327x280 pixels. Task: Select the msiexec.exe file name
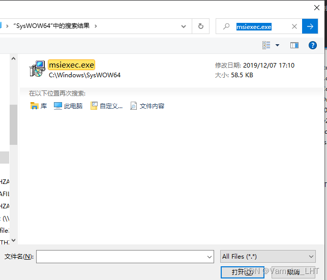click(x=71, y=65)
